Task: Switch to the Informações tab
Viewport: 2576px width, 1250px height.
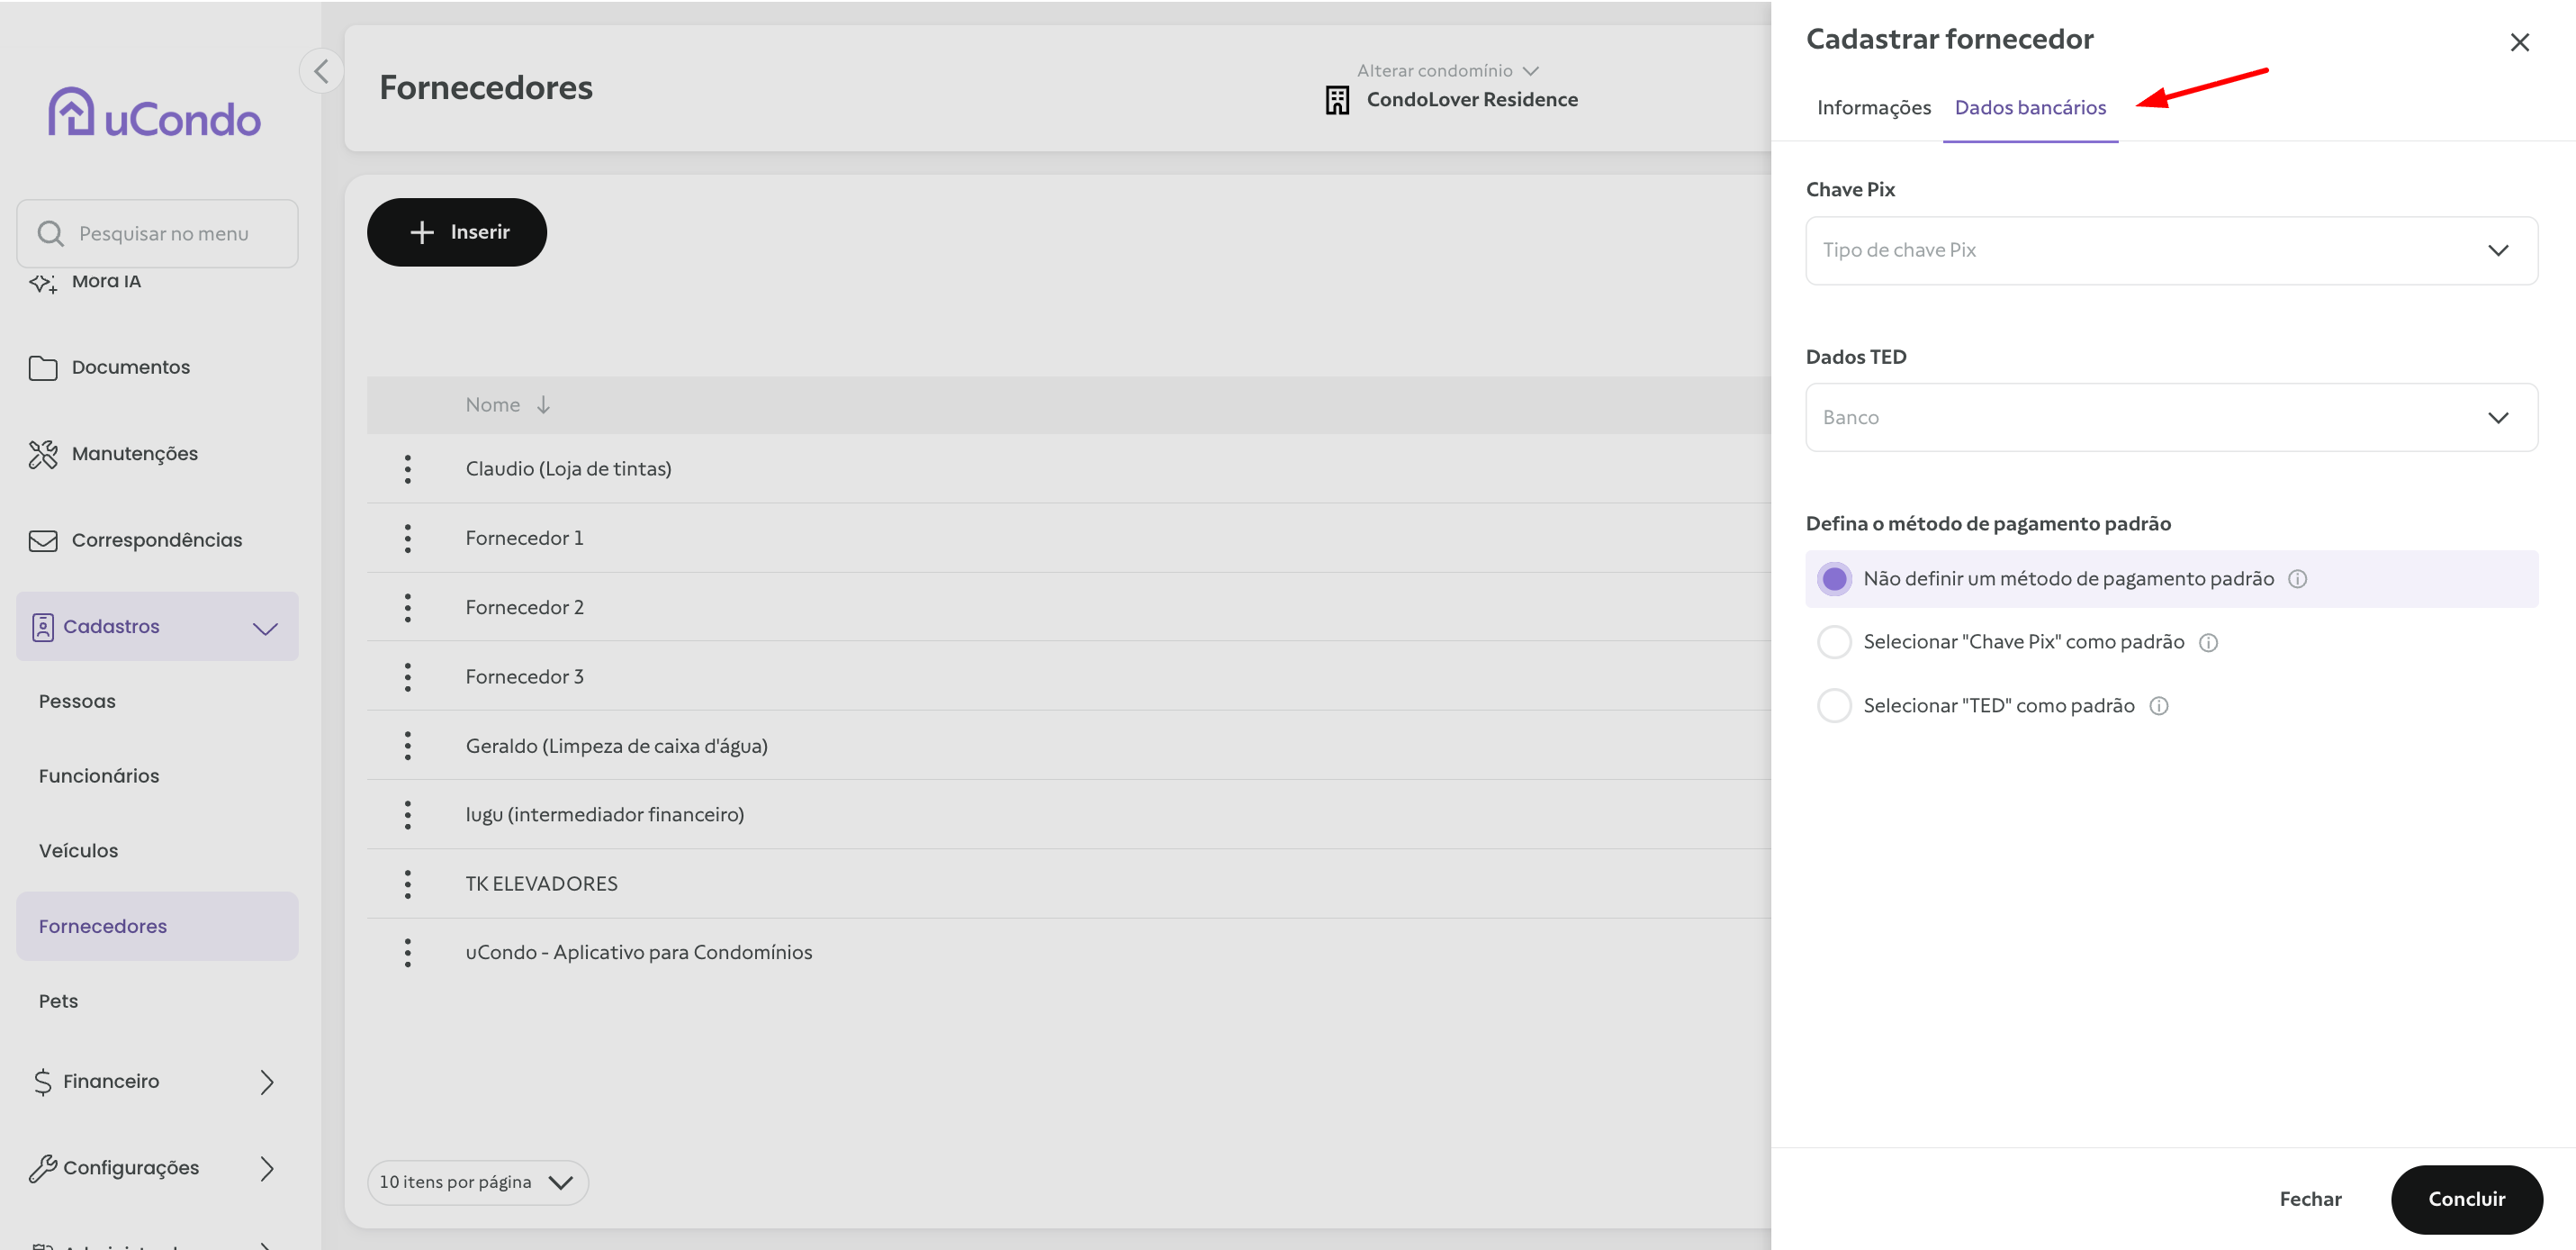Action: pos(1873,107)
